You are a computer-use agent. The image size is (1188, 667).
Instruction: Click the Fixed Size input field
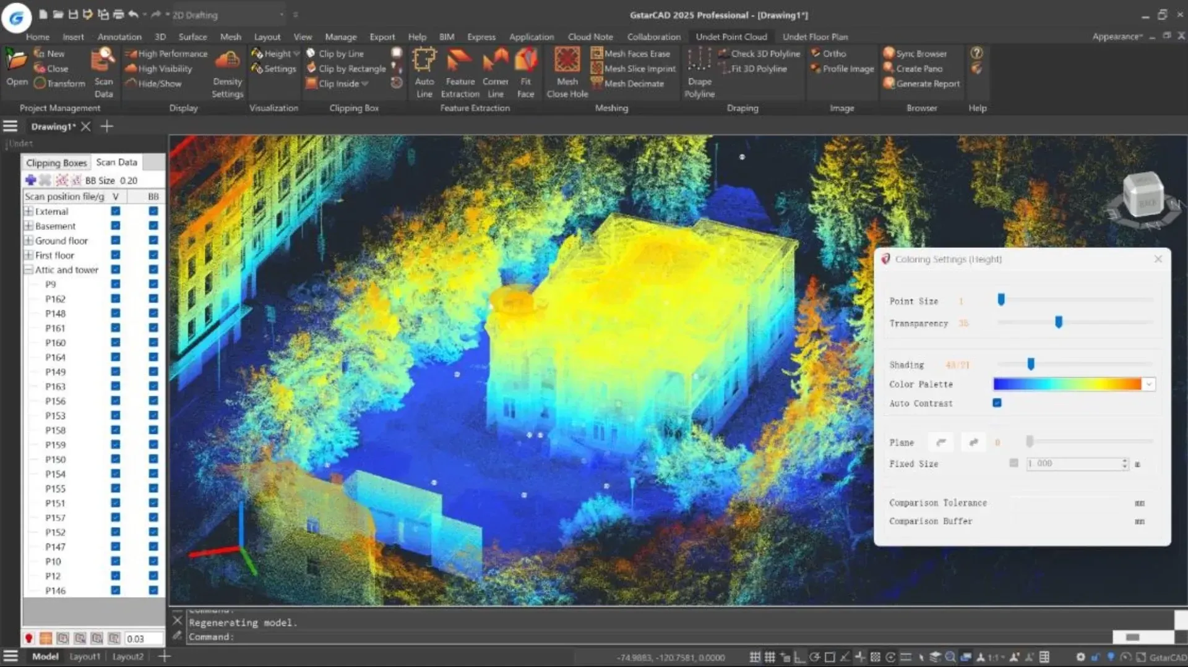point(1073,464)
